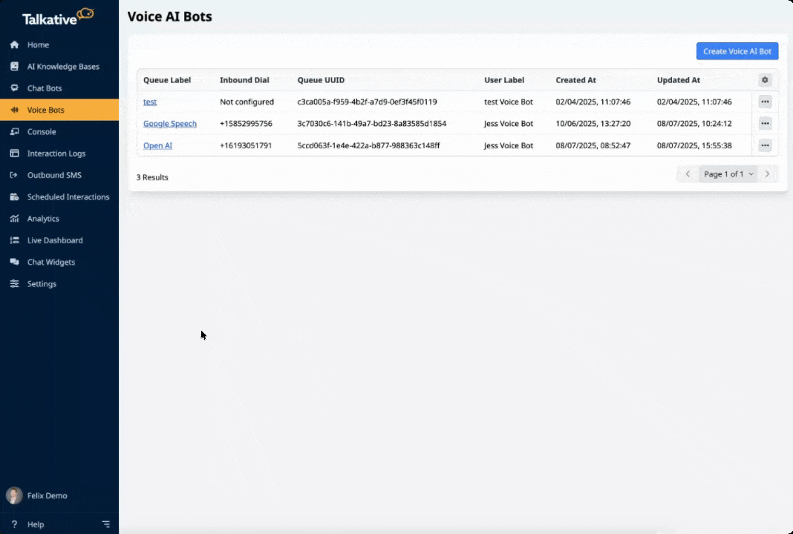The height and width of the screenshot is (534, 793).
Task: Click the Home icon in sidebar
Action: tap(14, 45)
